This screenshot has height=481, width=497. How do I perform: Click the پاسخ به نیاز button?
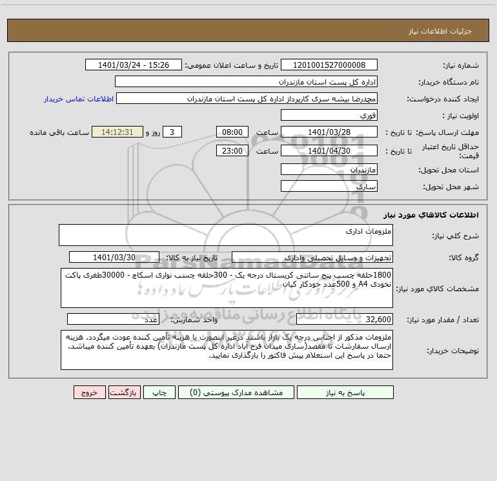[345, 393]
